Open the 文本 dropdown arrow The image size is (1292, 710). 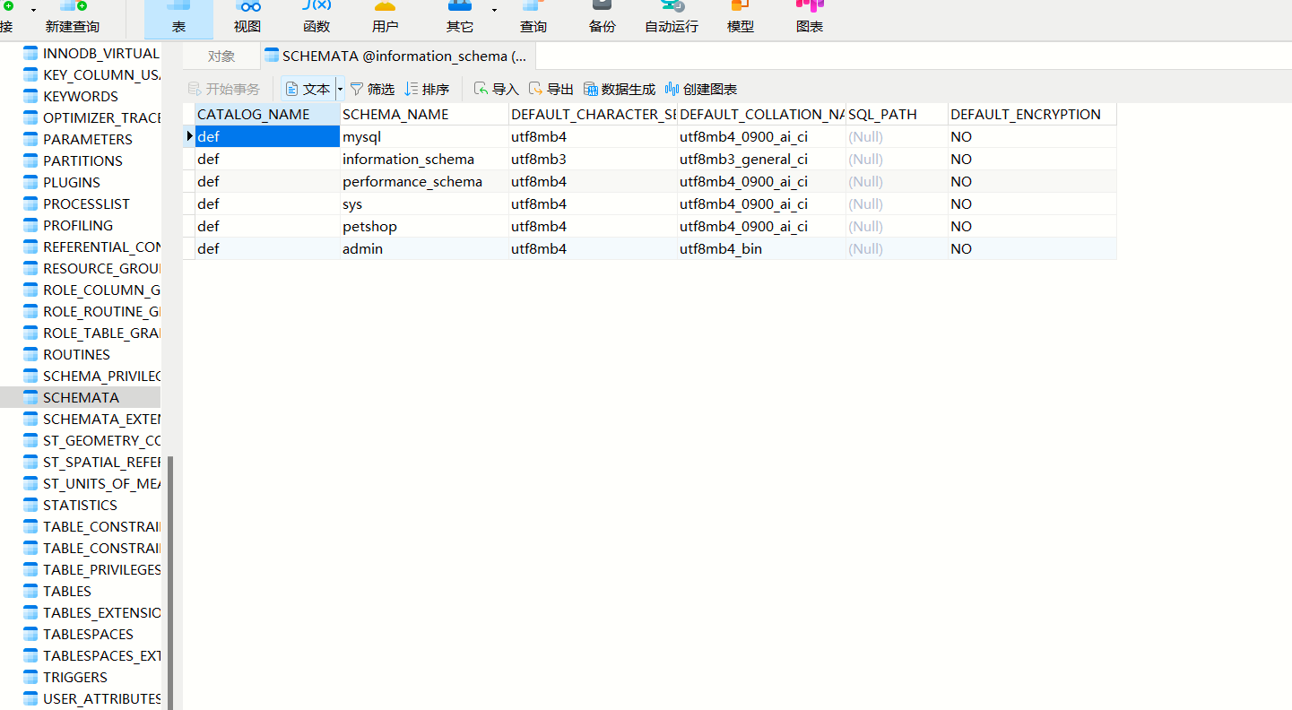coord(340,89)
